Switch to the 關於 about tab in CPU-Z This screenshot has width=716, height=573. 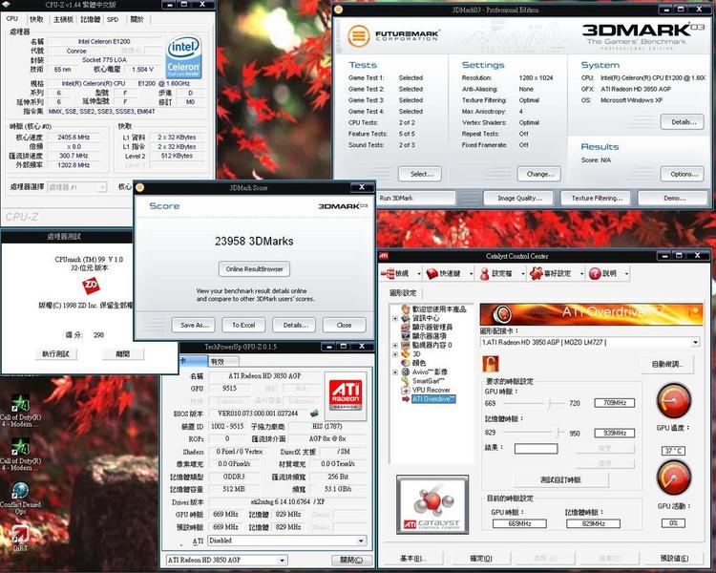coord(137,19)
